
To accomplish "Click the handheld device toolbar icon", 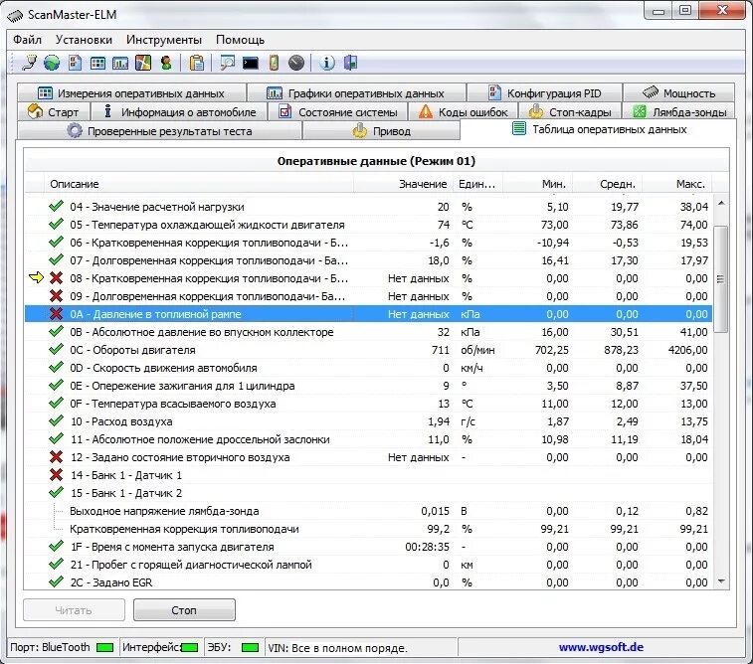I will pyautogui.click(x=274, y=63).
